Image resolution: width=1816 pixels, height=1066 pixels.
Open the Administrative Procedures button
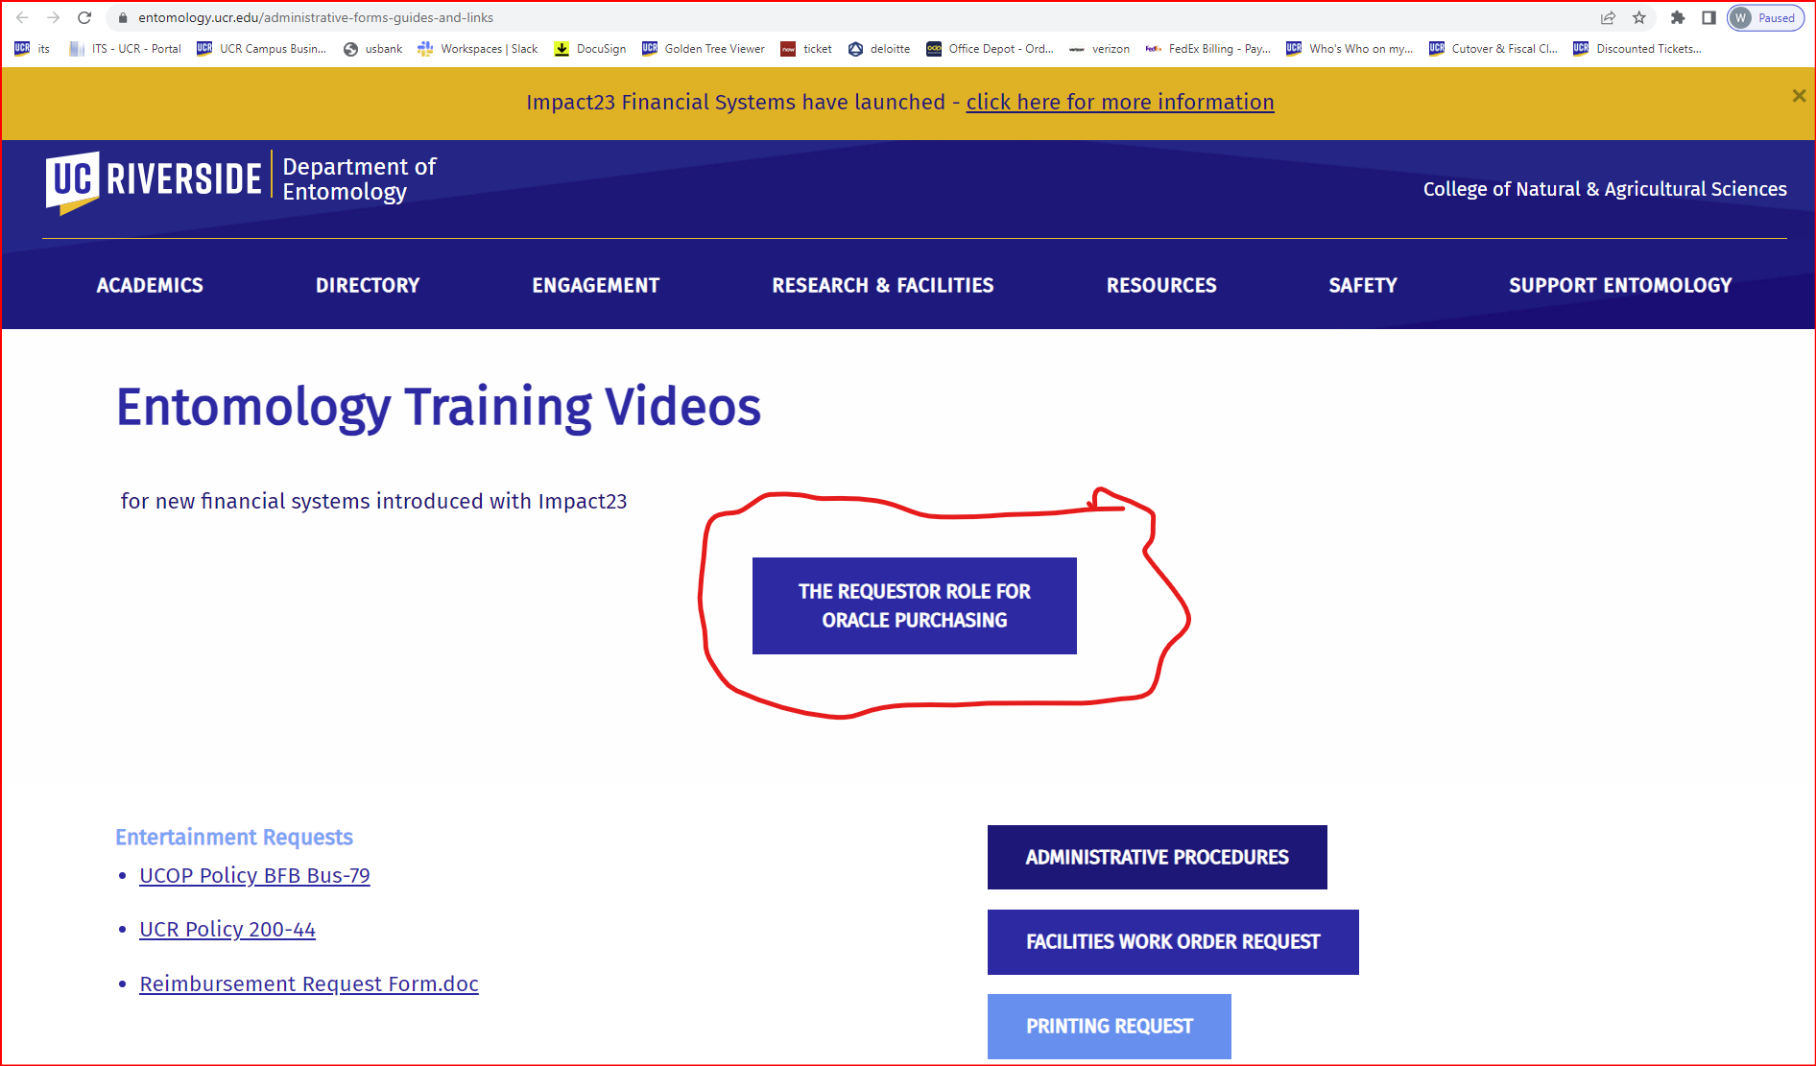tap(1157, 857)
